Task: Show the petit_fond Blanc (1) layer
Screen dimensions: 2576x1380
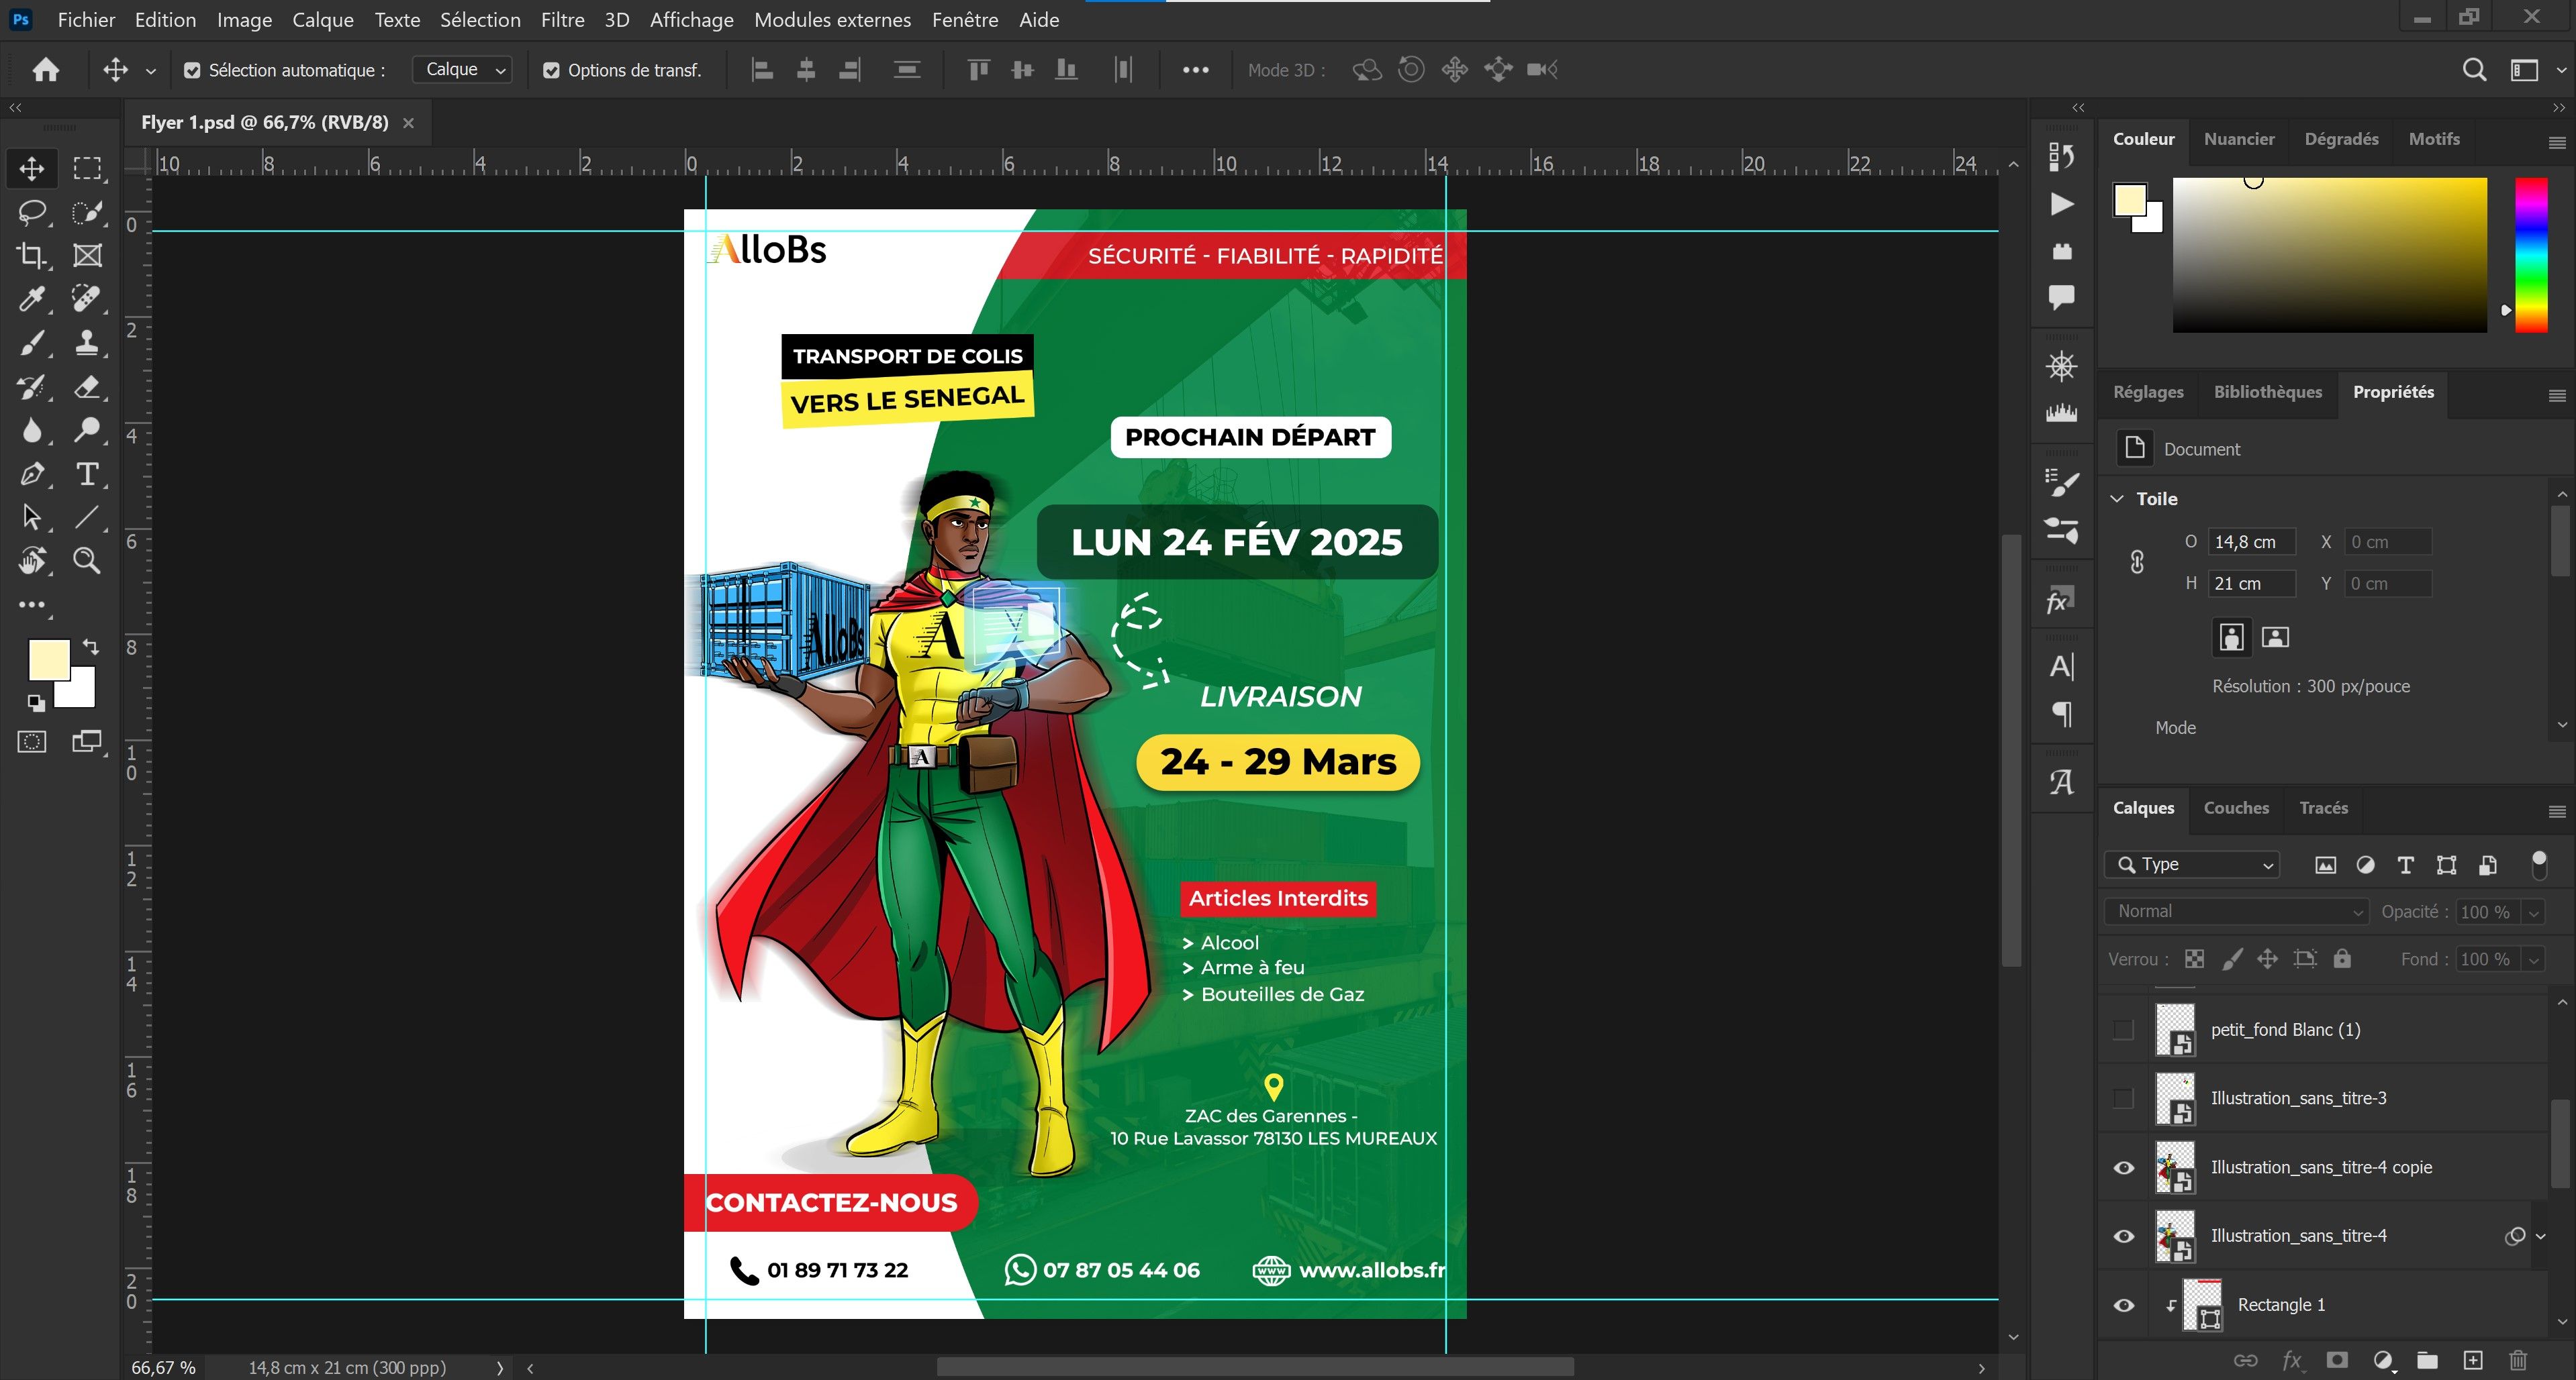Action: coord(2123,1029)
